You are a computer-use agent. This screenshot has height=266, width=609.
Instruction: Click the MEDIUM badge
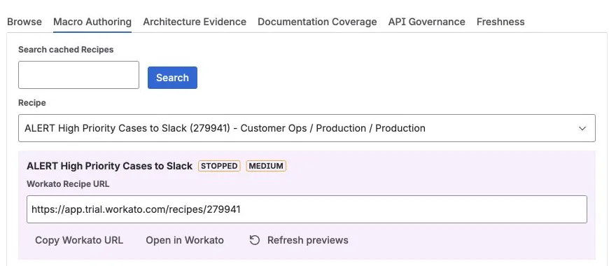(266, 166)
